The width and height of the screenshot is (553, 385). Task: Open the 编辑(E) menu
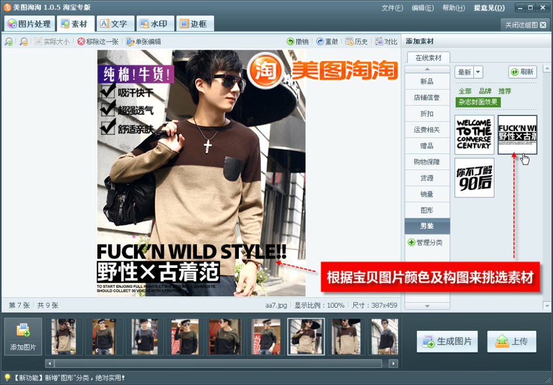click(x=422, y=8)
